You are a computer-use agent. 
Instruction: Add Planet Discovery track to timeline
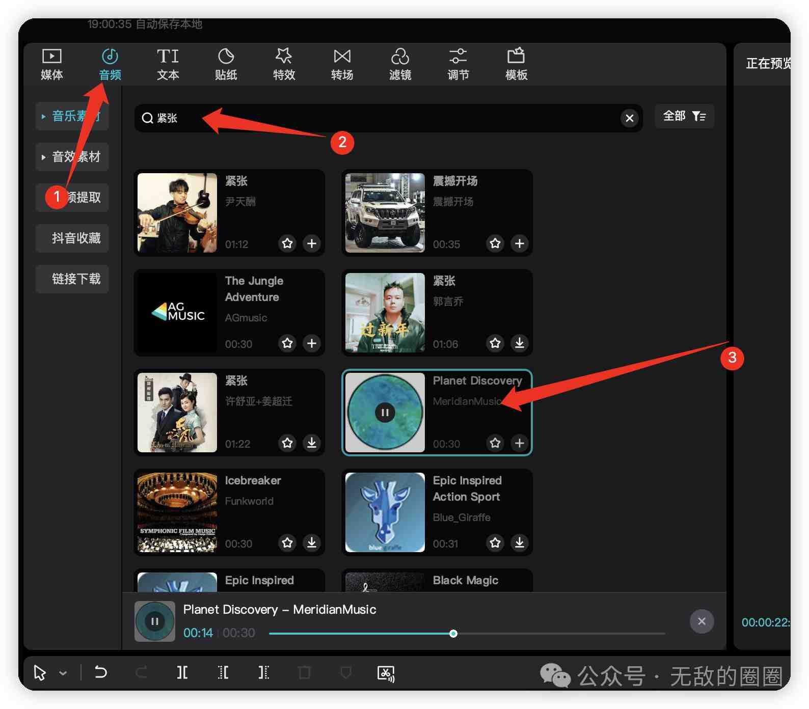(x=519, y=443)
